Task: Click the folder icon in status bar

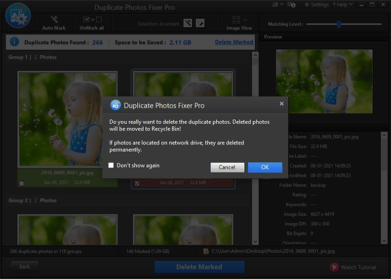Action: coord(206,251)
